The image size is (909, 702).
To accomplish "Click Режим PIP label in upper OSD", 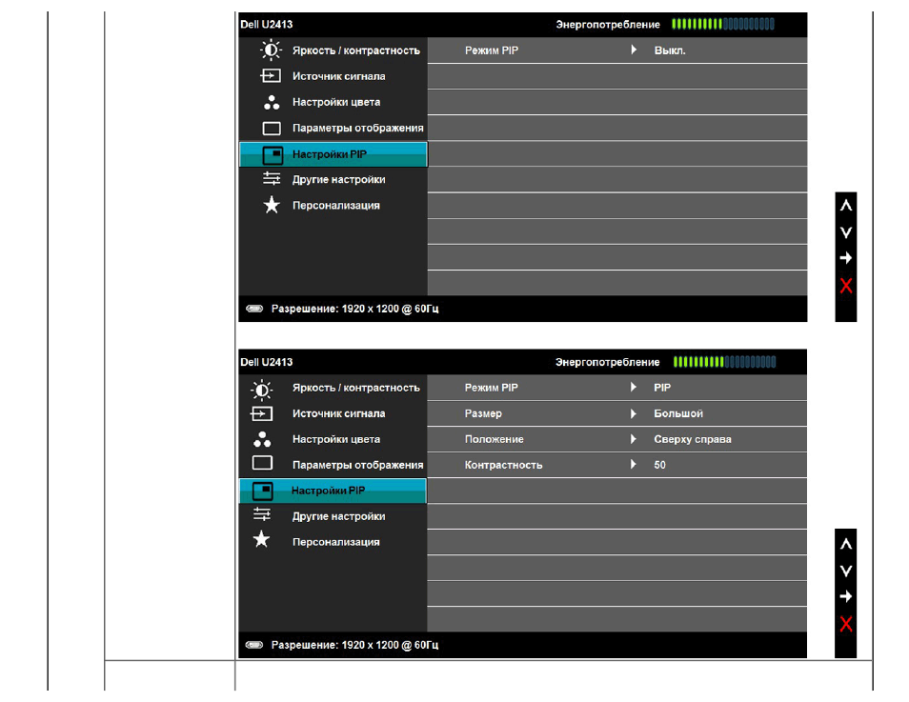I will tap(491, 50).
